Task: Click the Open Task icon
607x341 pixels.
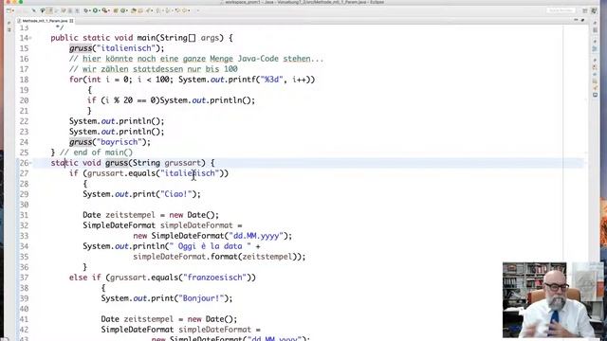Action: click(140, 10)
